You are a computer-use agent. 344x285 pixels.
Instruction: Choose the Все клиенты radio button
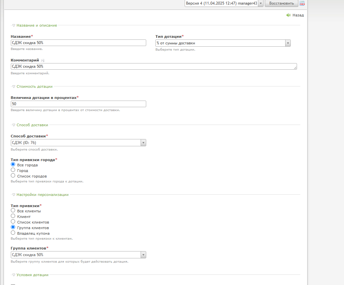[13, 210]
